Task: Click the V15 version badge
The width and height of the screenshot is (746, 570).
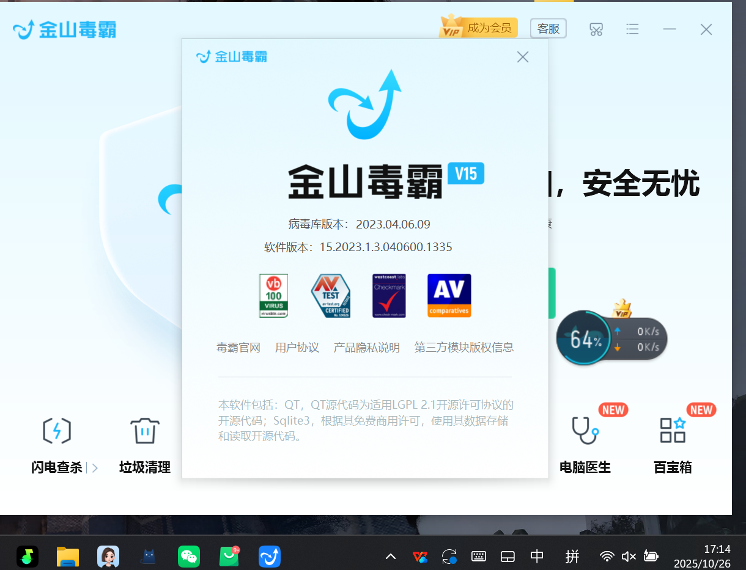Action: (466, 174)
